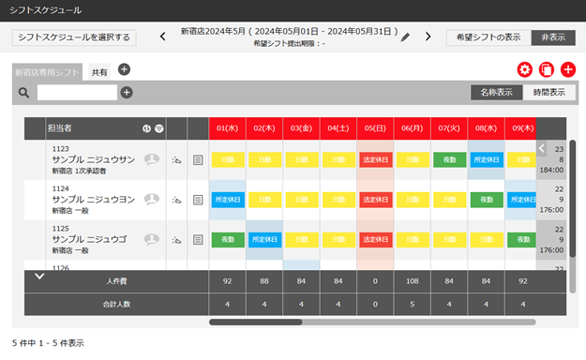Click 人件費 value 108 for 06(月)

pos(413,281)
